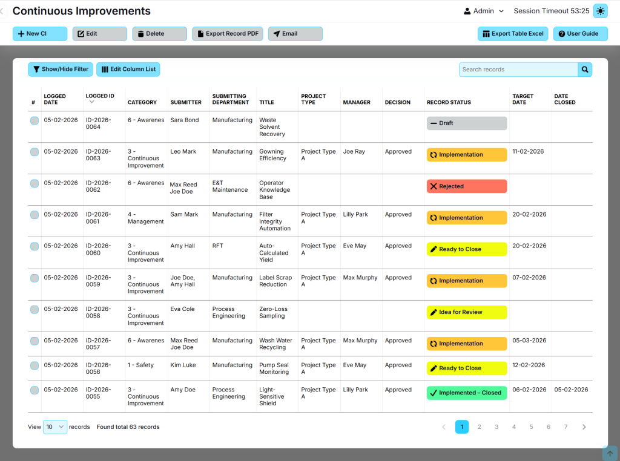Click the Submitting Department column header
The height and width of the screenshot is (461, 620).
pos(231,99)
